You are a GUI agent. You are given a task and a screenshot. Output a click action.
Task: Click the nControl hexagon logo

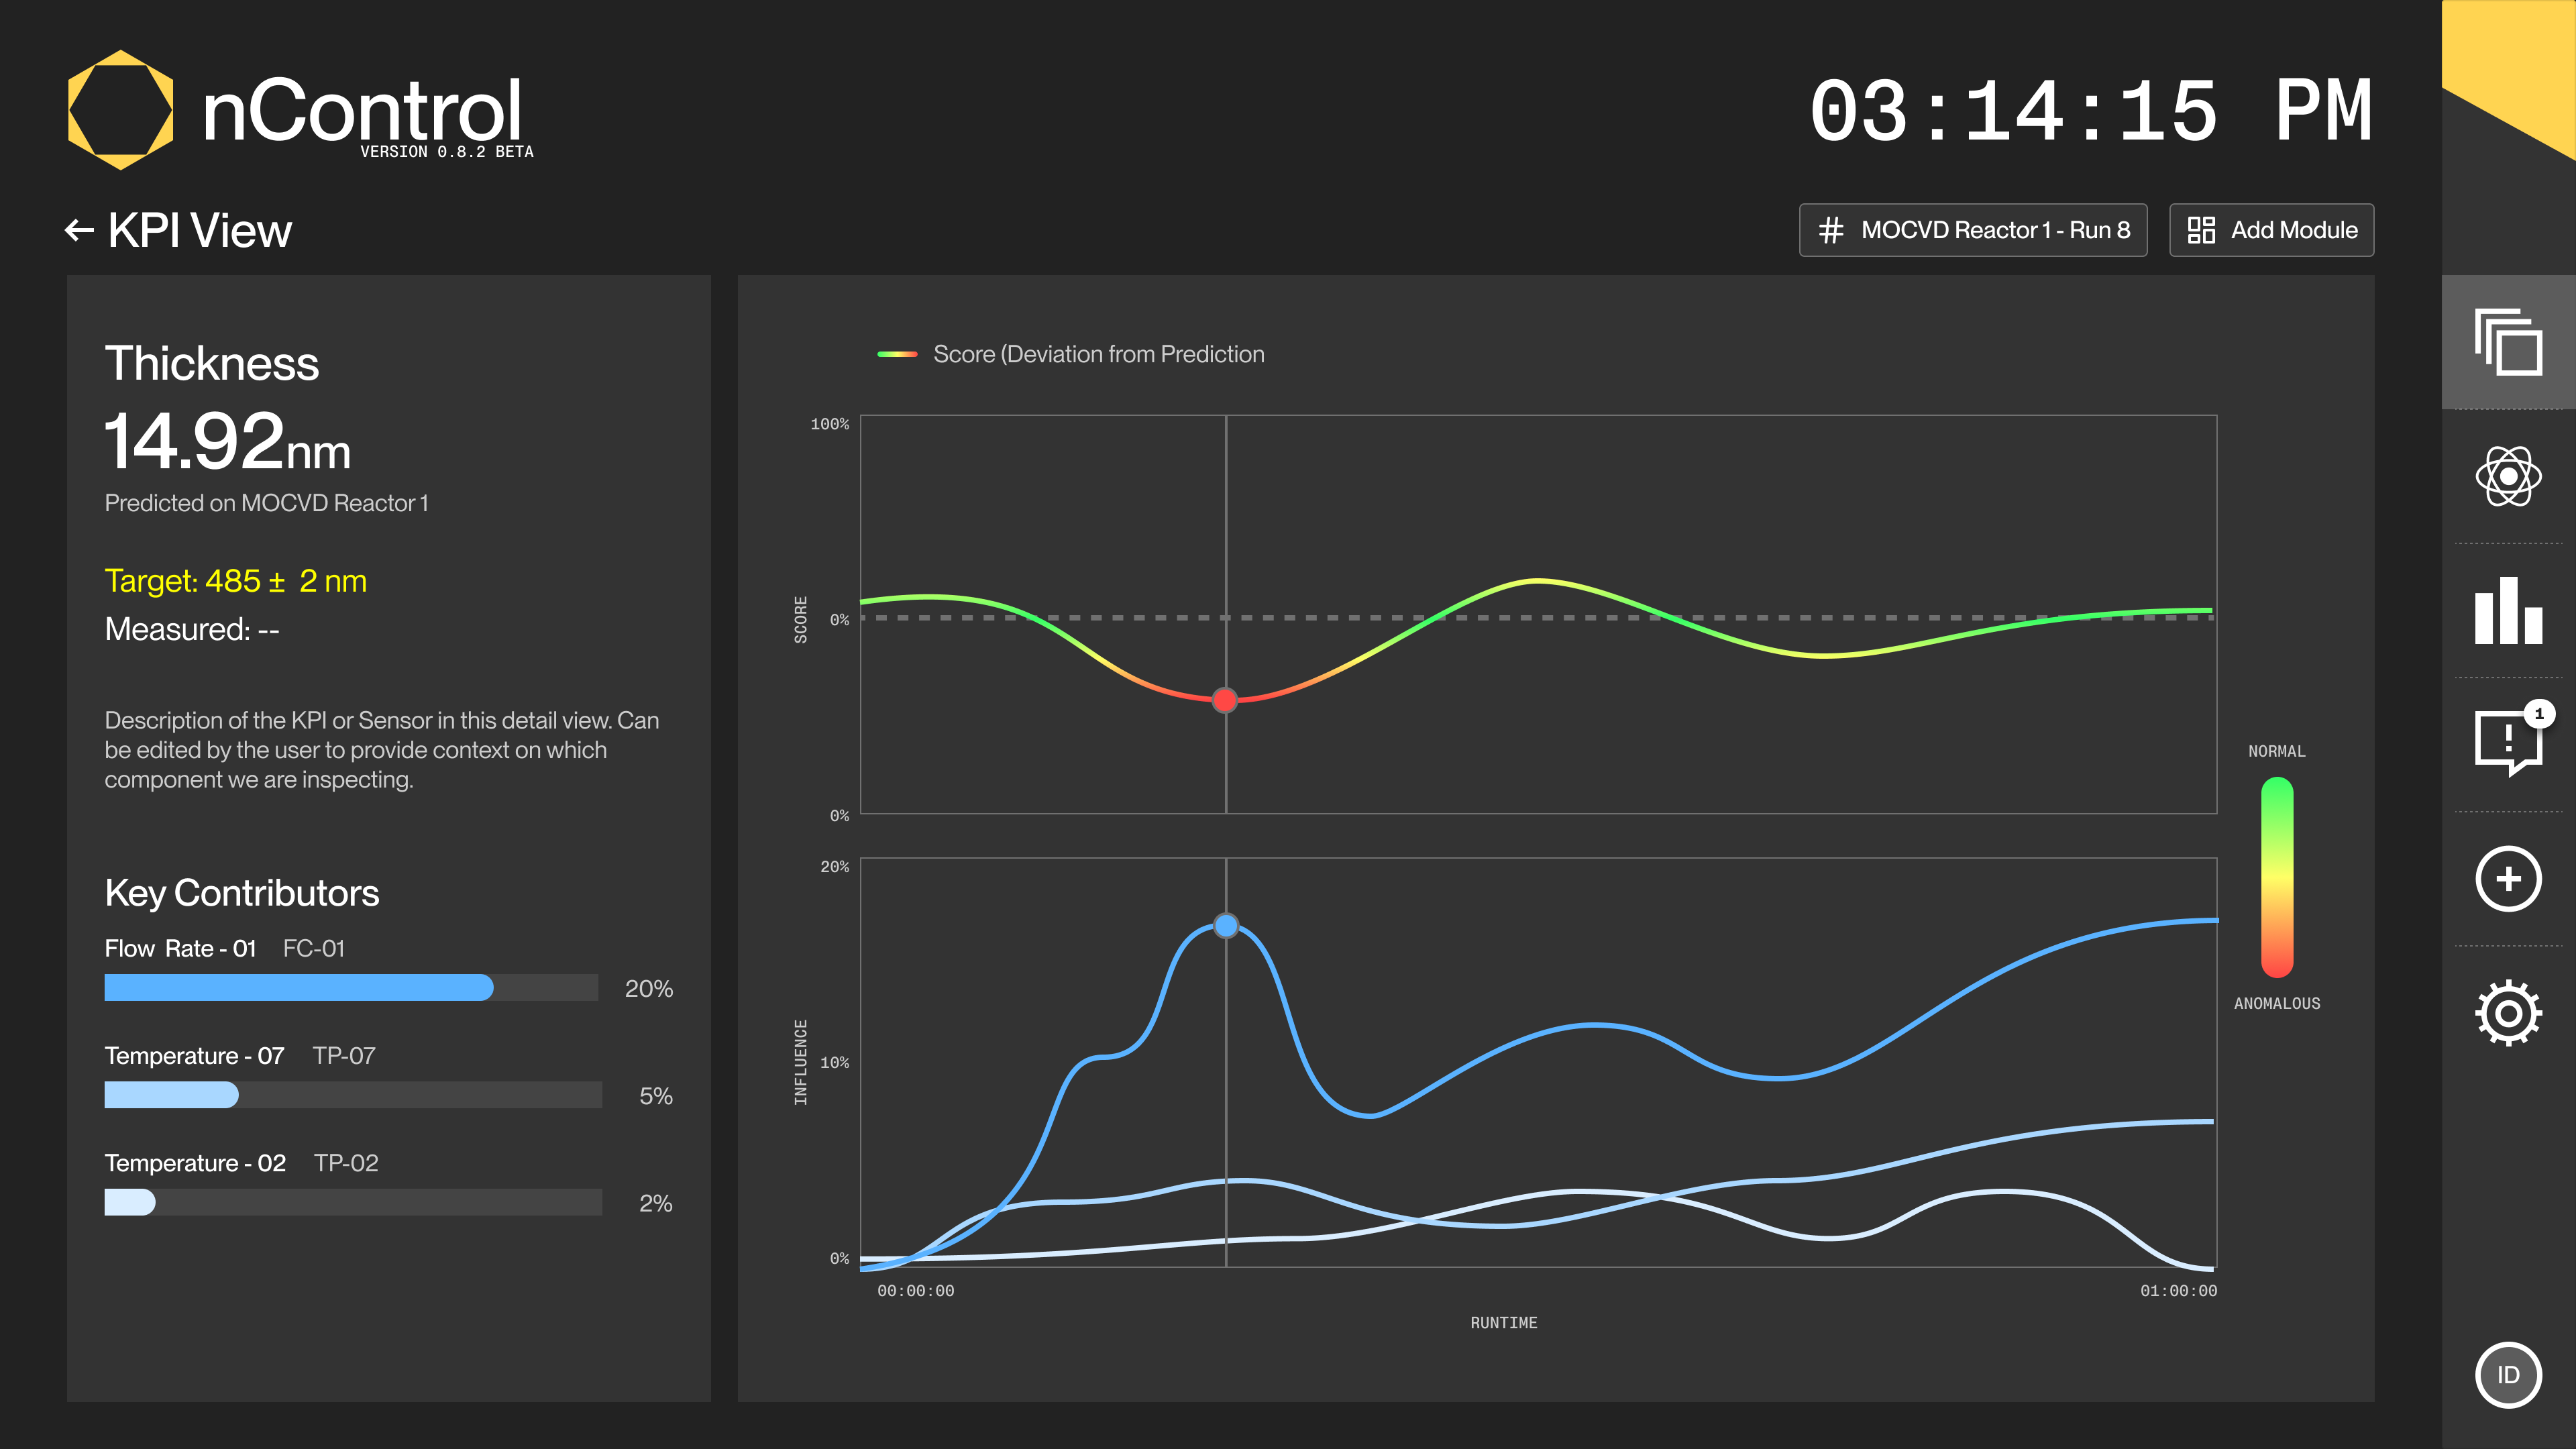pos(120,110)
